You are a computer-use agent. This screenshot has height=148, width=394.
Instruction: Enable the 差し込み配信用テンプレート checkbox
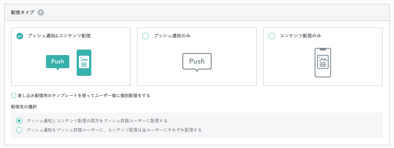tap(14, 95)
